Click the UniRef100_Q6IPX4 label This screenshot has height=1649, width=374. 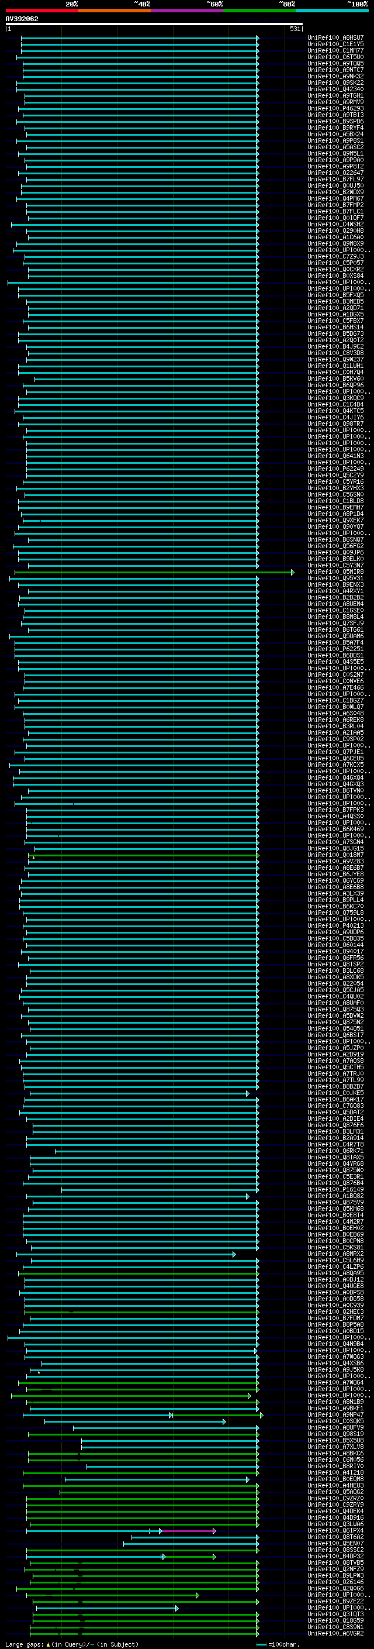tap(335, 1531)
